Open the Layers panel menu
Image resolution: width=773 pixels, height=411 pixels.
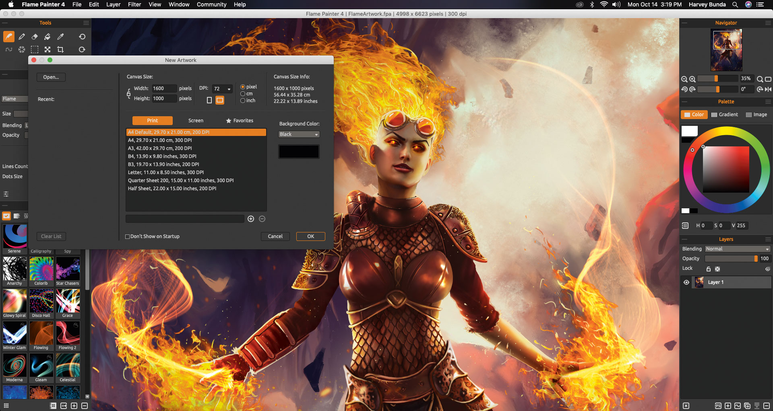768,239
